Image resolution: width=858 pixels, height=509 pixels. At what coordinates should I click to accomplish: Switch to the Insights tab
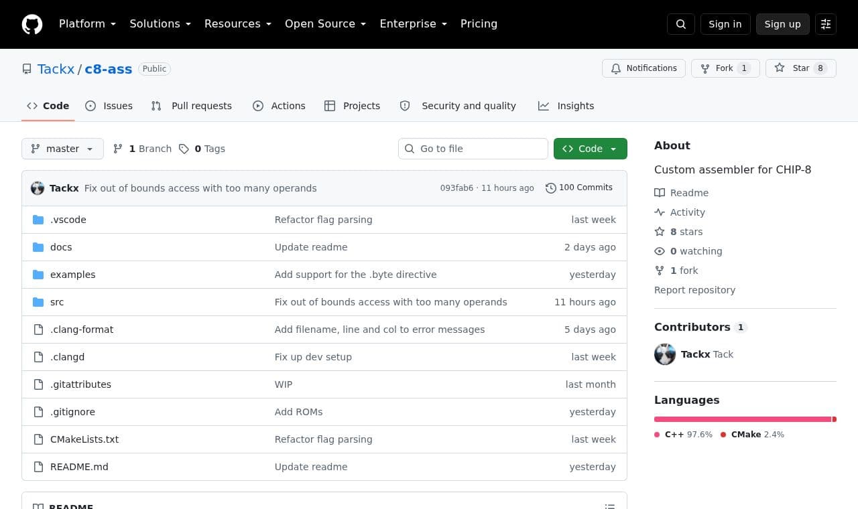(x=566, y=106)
